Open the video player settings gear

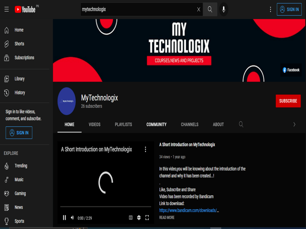139,218
